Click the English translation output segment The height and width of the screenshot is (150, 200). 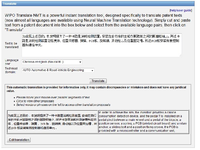click(144, 122)
